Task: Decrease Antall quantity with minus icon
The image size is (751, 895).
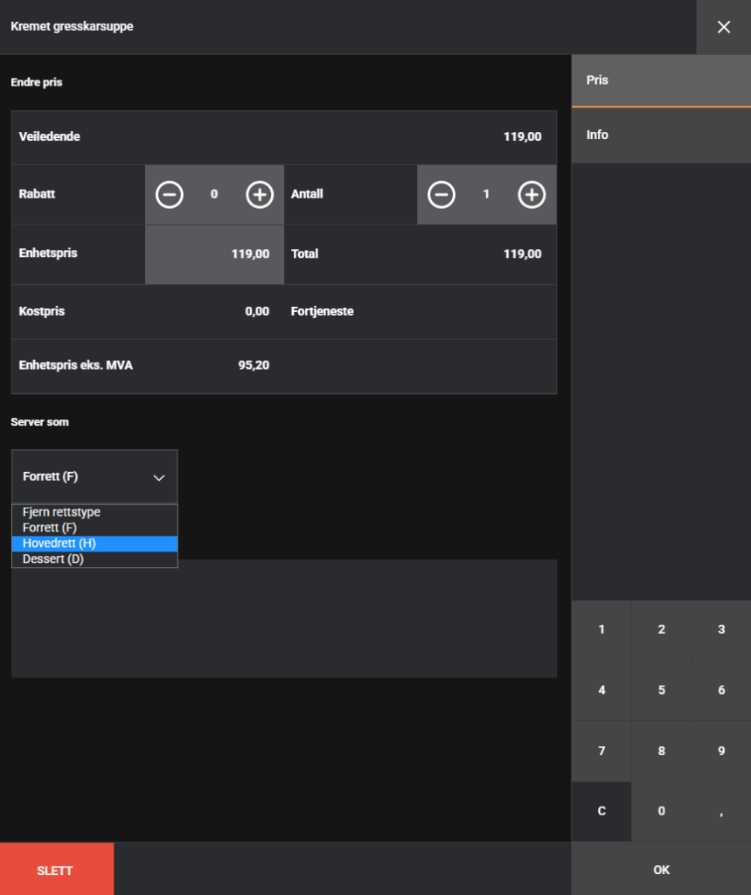Action: coord(442,195)
